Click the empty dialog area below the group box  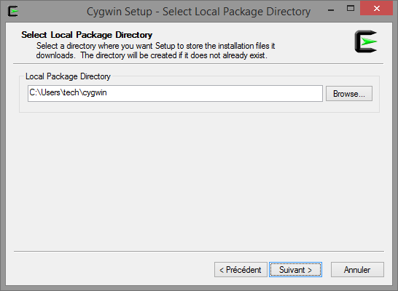[x=199, y=181]
